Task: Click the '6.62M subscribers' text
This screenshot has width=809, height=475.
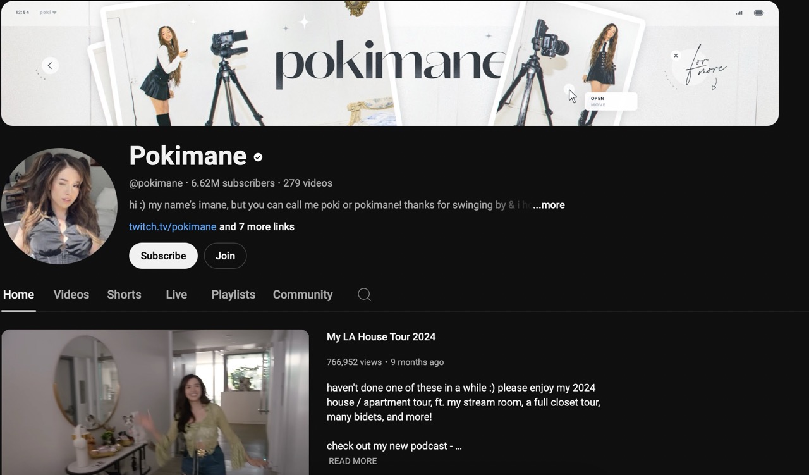Action: [x=233, y=183]
